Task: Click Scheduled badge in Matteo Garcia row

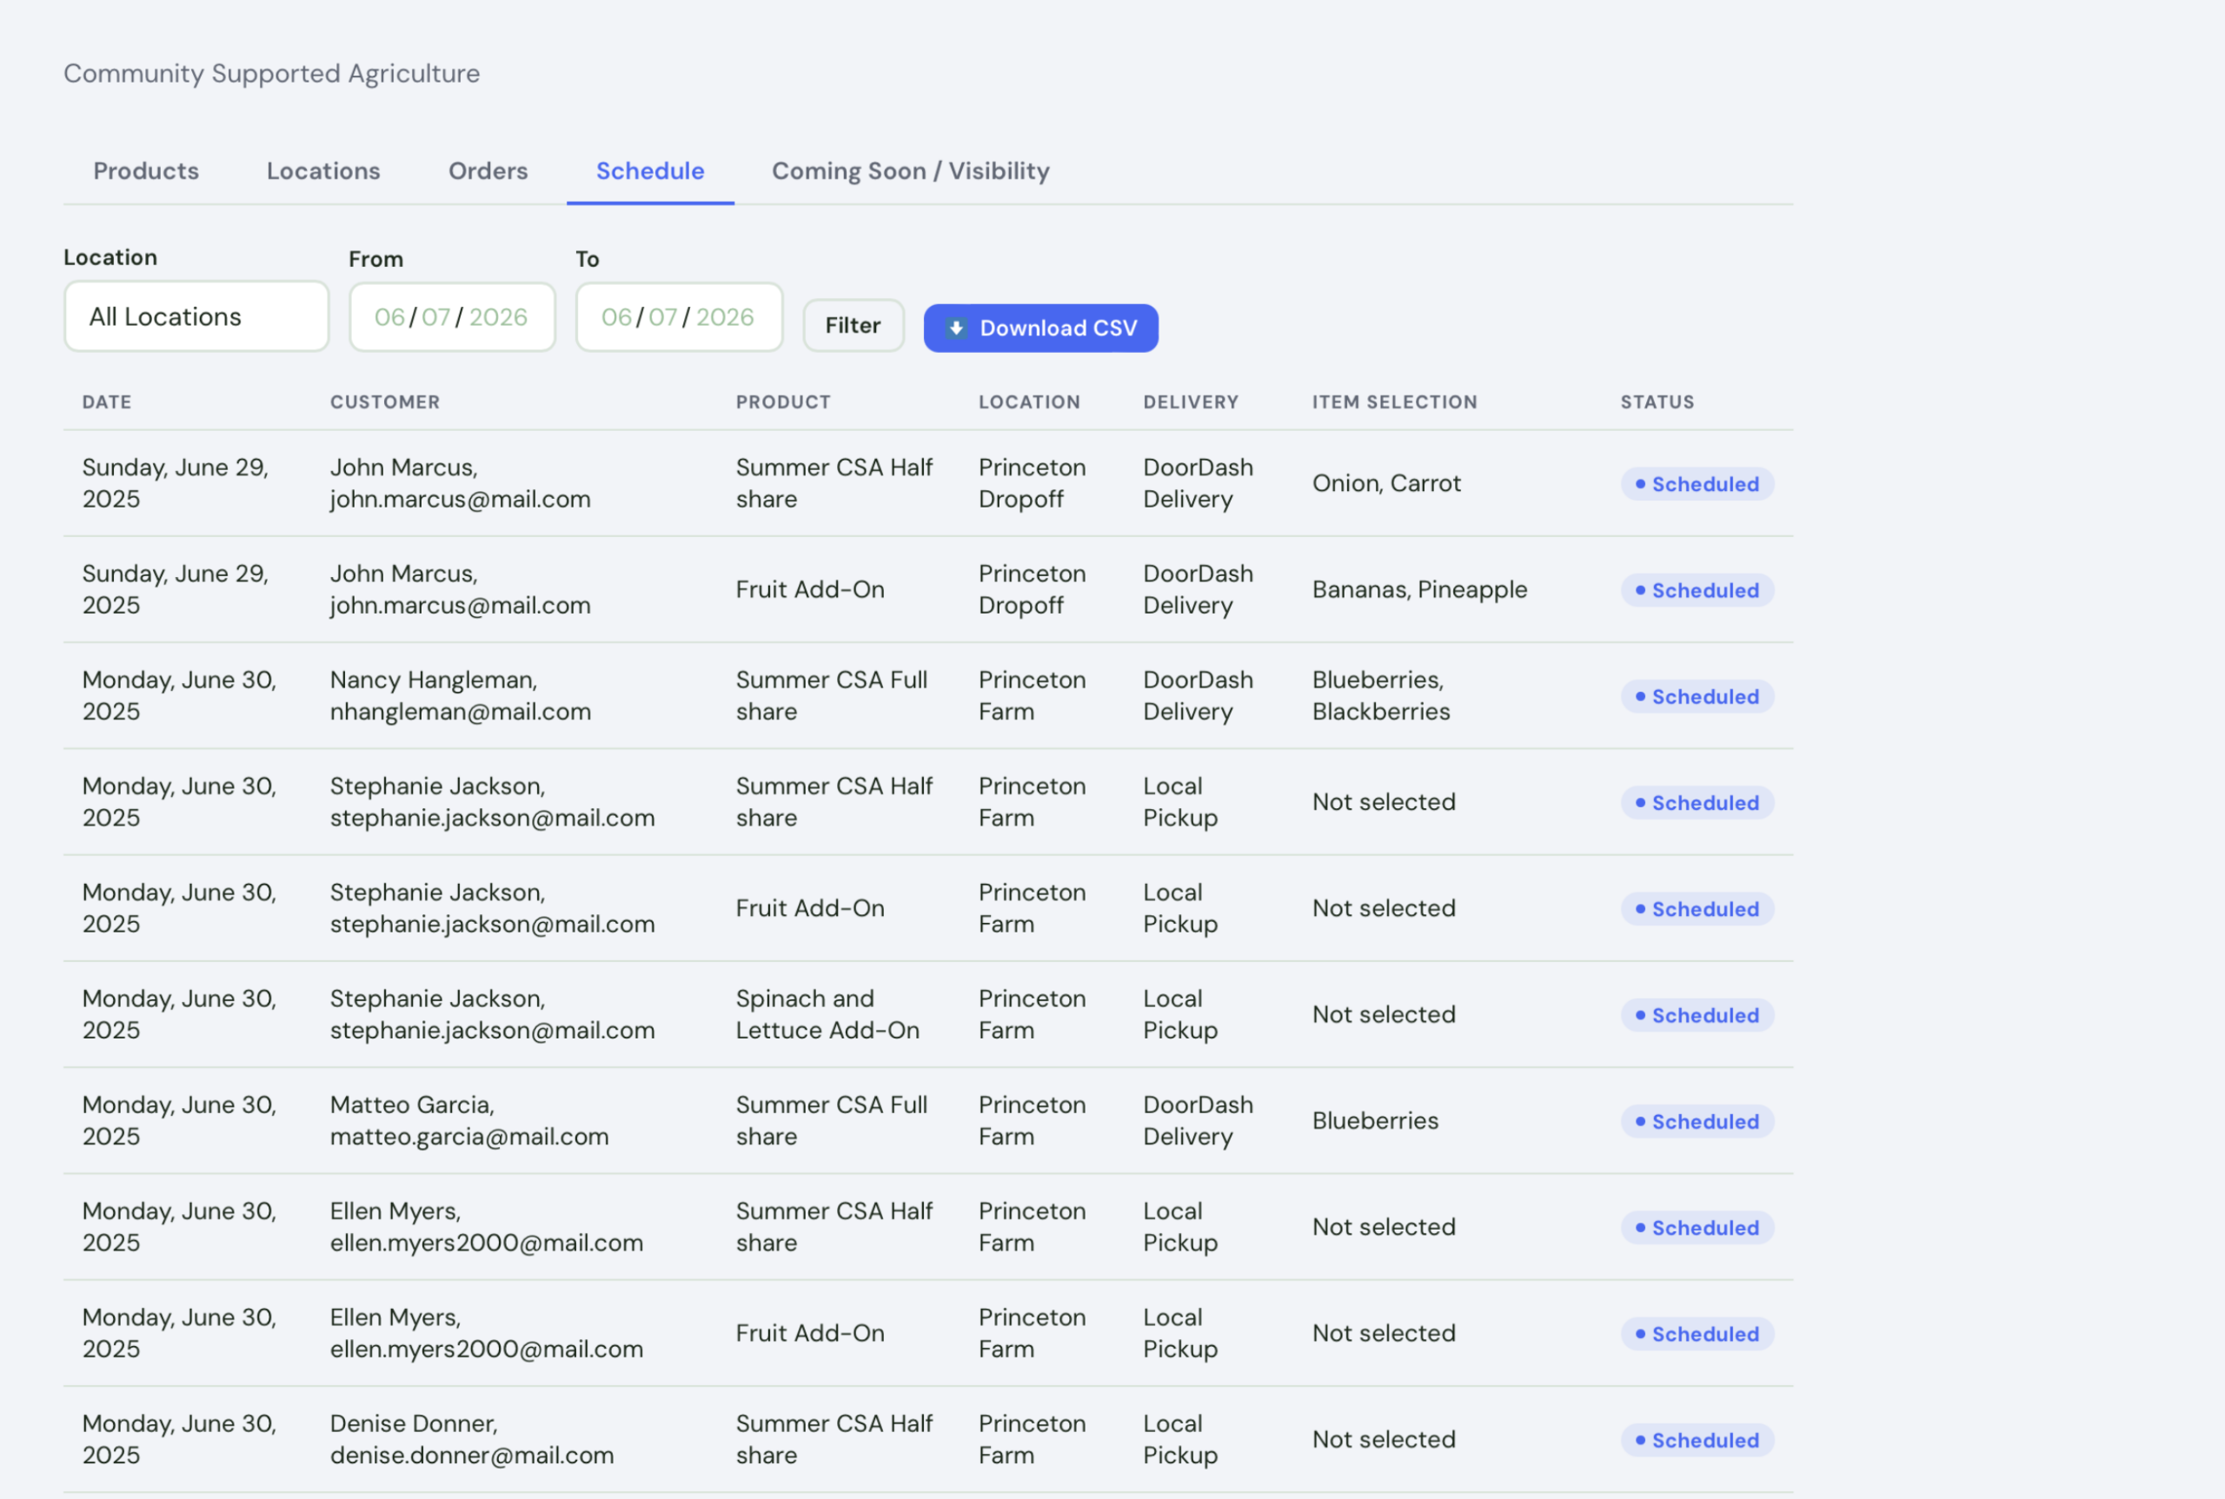Action: 1697,1121
